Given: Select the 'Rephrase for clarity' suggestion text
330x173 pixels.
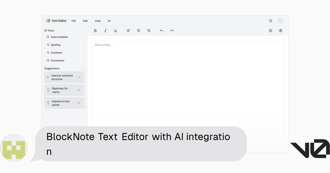Looking at the screenshot, I should pos(60,90).
